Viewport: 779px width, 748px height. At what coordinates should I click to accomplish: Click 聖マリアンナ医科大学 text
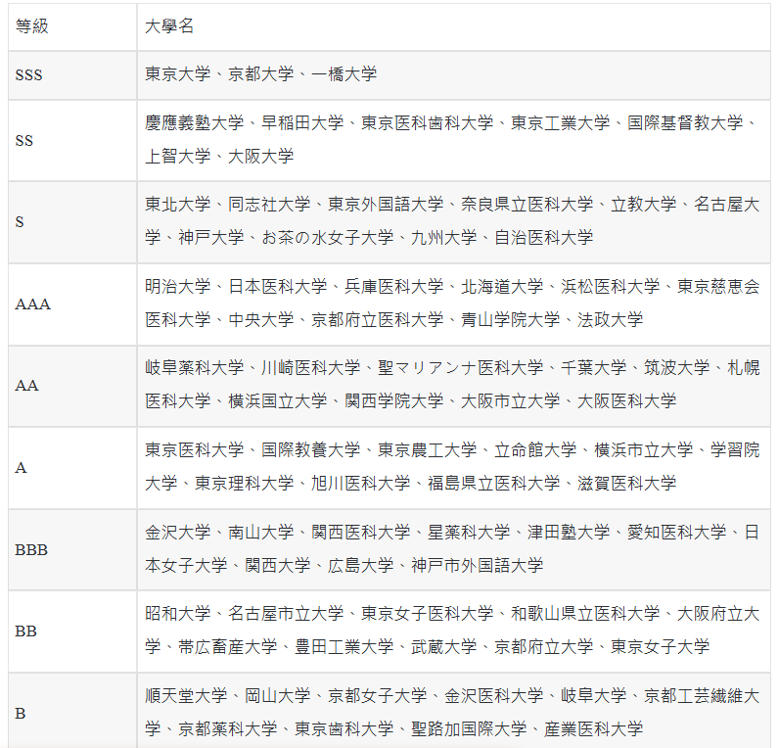(461, 368)
